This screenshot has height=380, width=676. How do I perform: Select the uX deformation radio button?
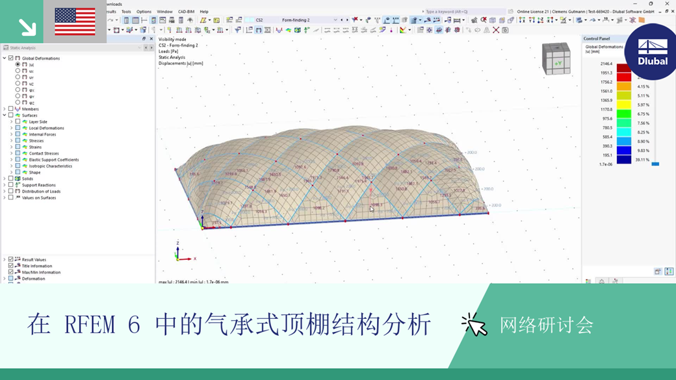[17, 70]
